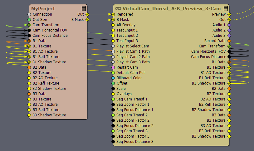Click the Test Input 2 label
The height and width of the screenshot is (151, 254).
click(127, 36)
